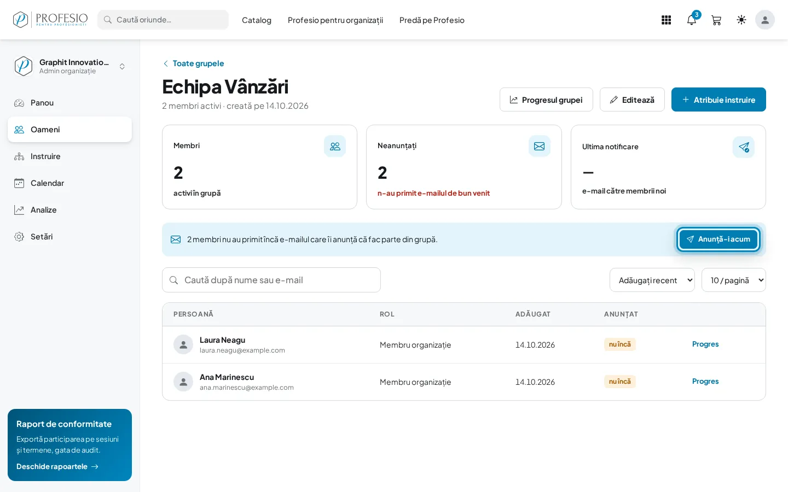
Task: Open Progres link for Laura Neagu
Action: tap(705, 344)
